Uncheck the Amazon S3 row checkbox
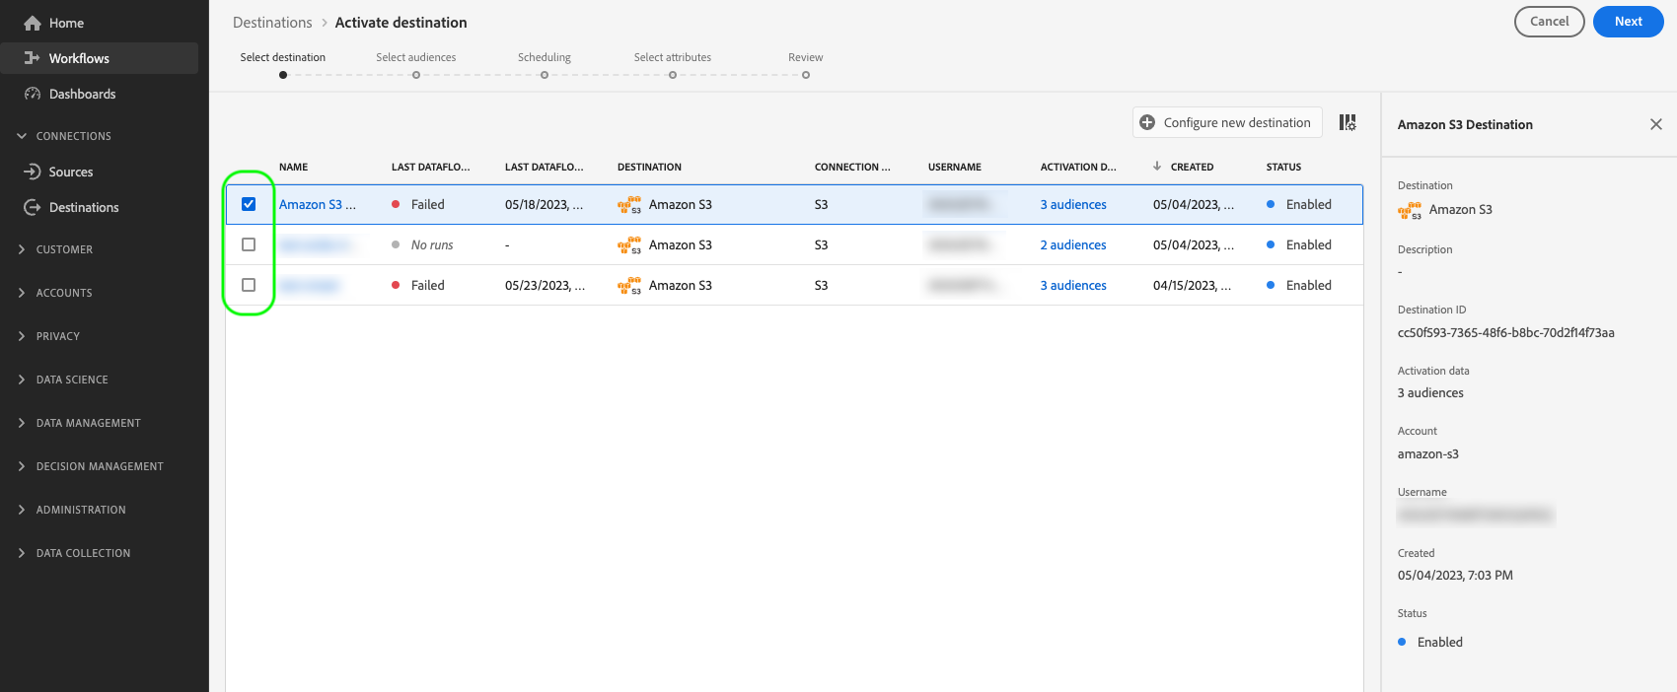Screen dimensions: 1677x692 coord(249,204)
